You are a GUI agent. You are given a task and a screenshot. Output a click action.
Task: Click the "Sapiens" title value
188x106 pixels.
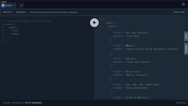click(130, 59)
